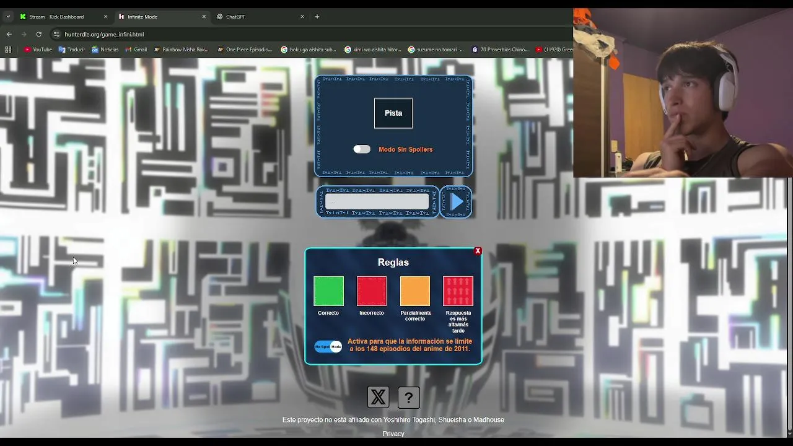Toggle the Modo Sin Spoilers switch

coord(362,149)
